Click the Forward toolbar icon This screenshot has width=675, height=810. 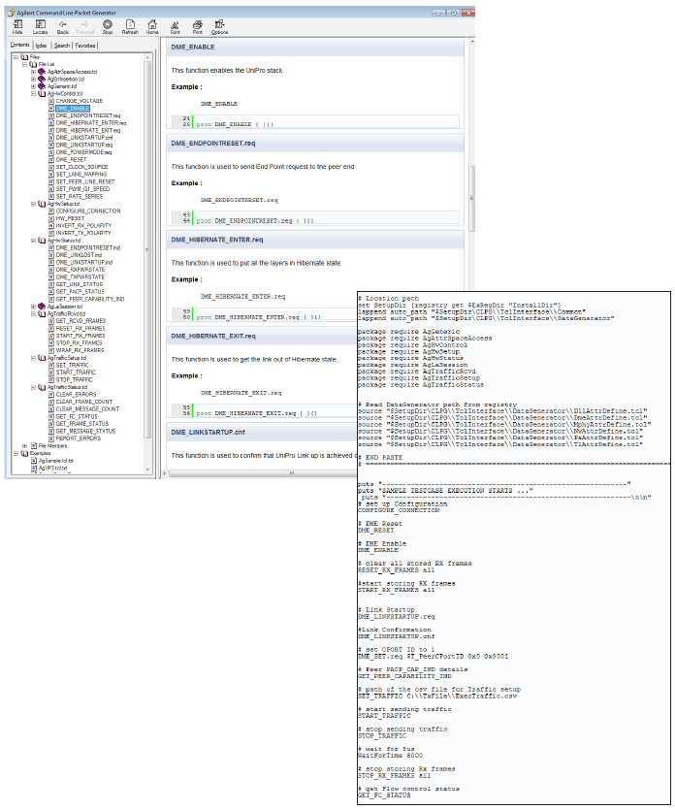coord(85,27)
